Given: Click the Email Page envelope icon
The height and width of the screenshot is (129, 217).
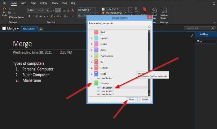Looking at the screenshot, I should 154,10.
